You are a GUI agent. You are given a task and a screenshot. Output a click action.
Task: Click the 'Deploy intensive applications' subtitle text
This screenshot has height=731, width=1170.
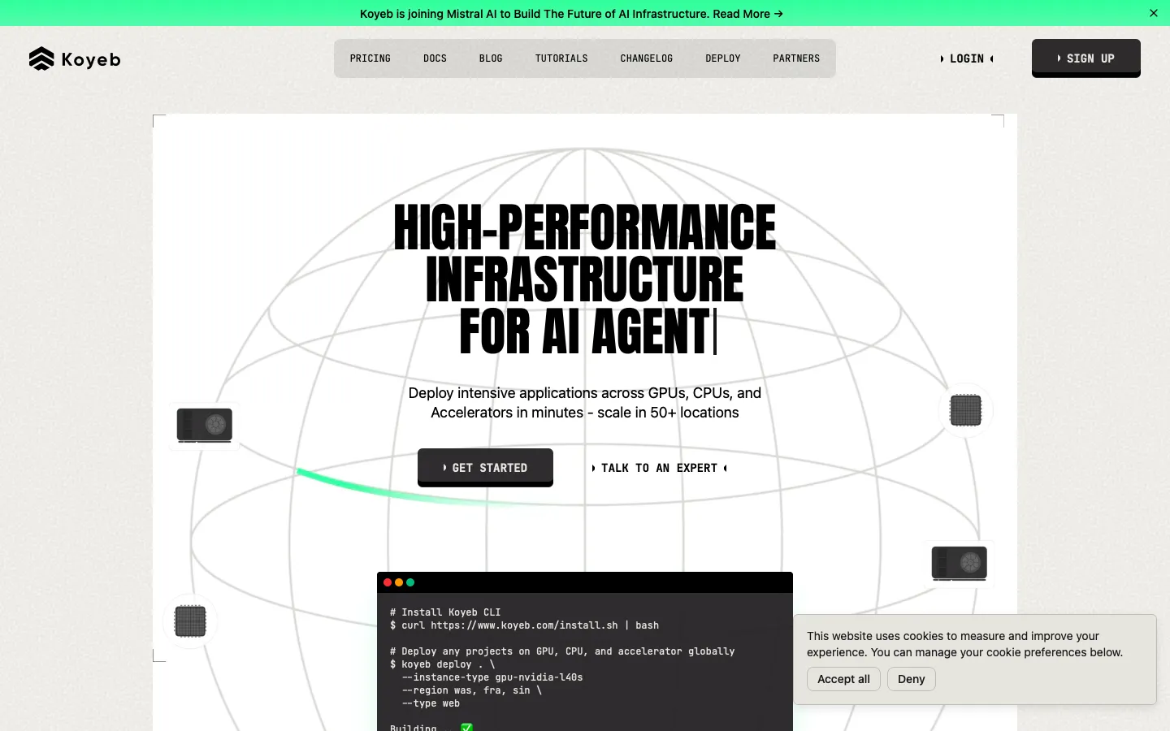(x=585, y=403)
